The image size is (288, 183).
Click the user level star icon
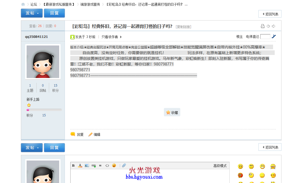[x=29, y=105]
